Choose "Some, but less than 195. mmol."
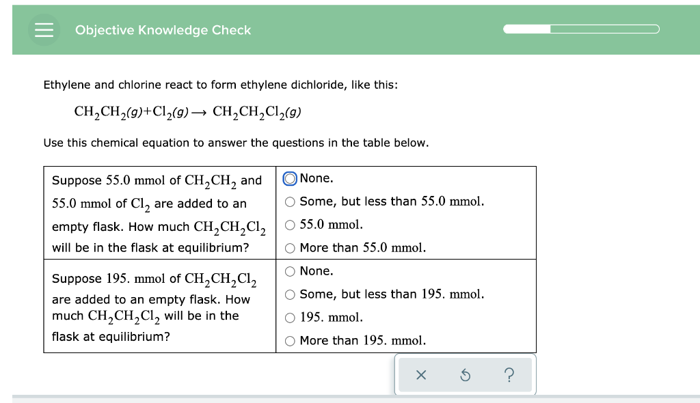The width and height of the screenshot is (700, 403). click(x=289, y=294)
